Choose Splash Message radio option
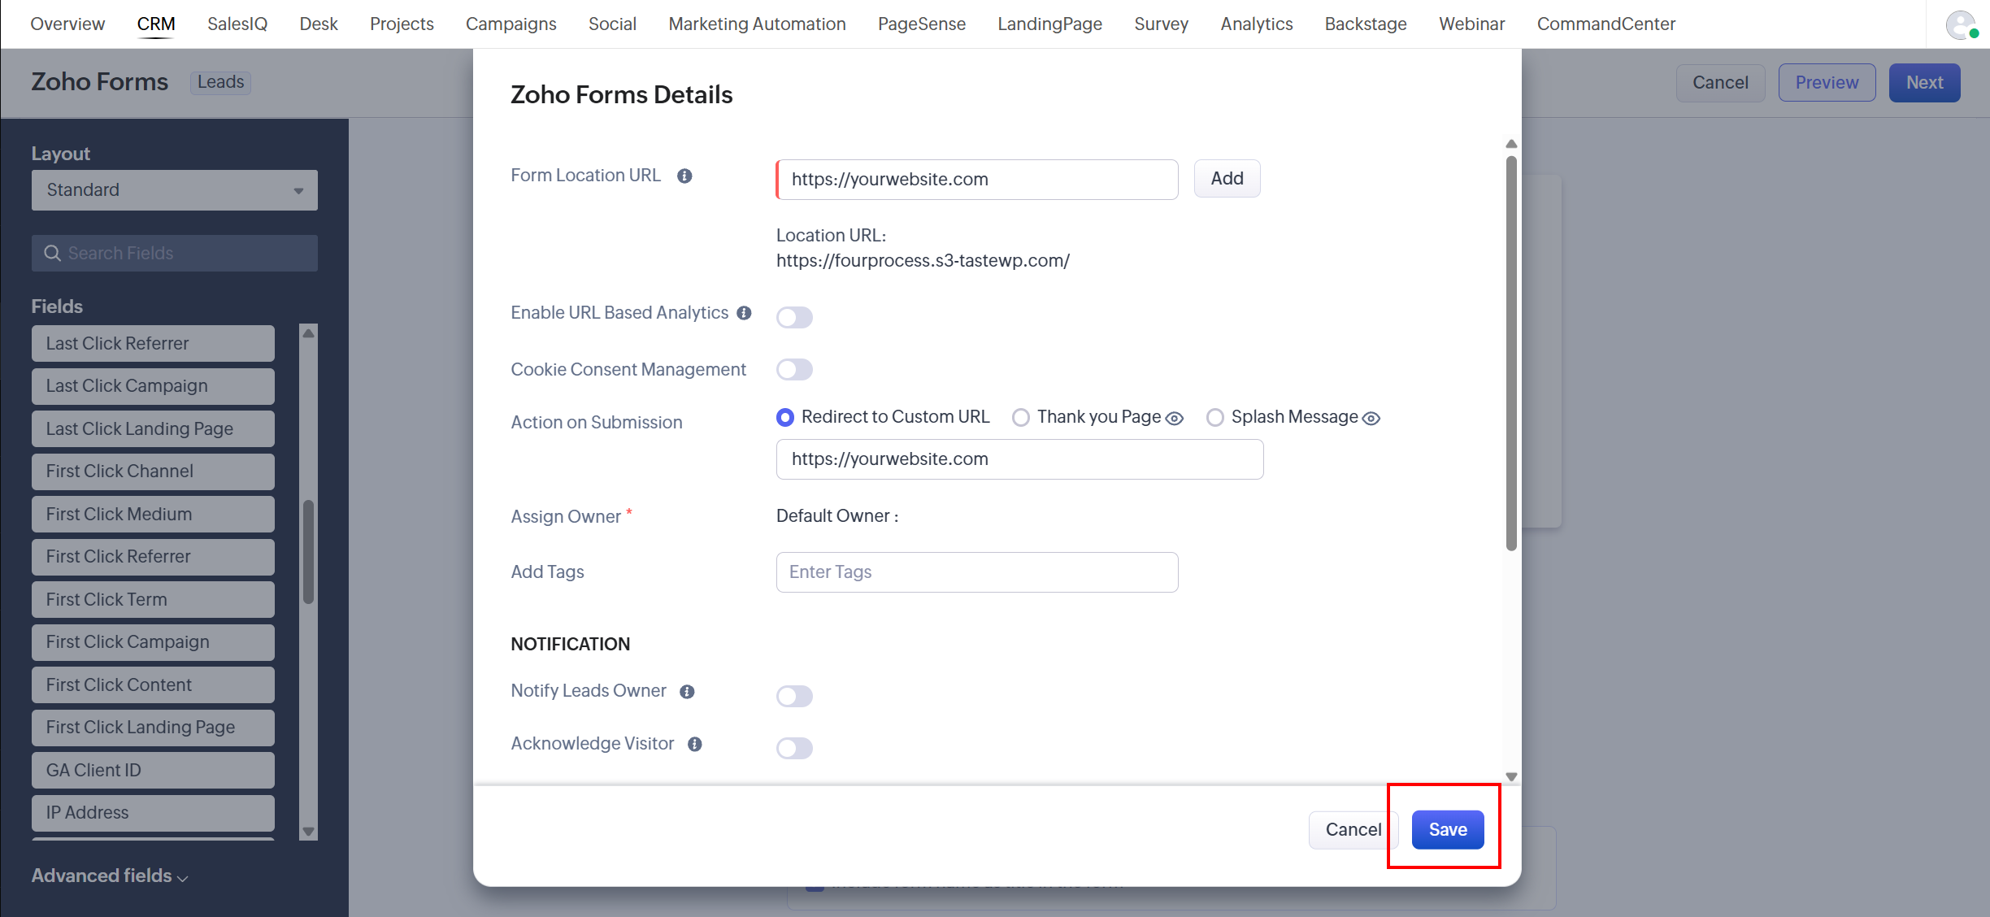 [x=1214, y=417]
